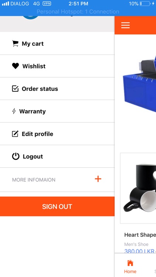Screen dimensions: 156x277
Task: Tap the orange SIGN OUT button
Action: coord(57,206)
